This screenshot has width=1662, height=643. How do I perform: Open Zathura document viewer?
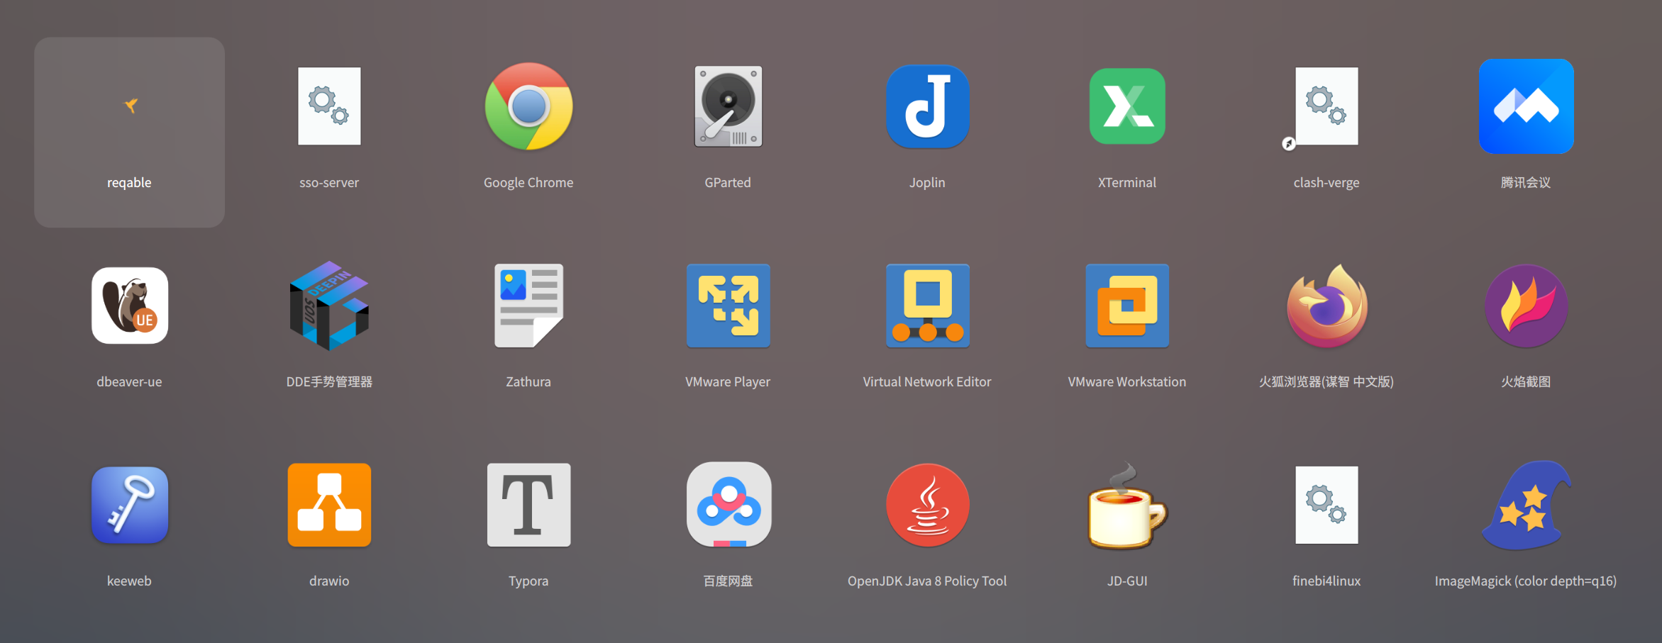[x=528, y=306]
